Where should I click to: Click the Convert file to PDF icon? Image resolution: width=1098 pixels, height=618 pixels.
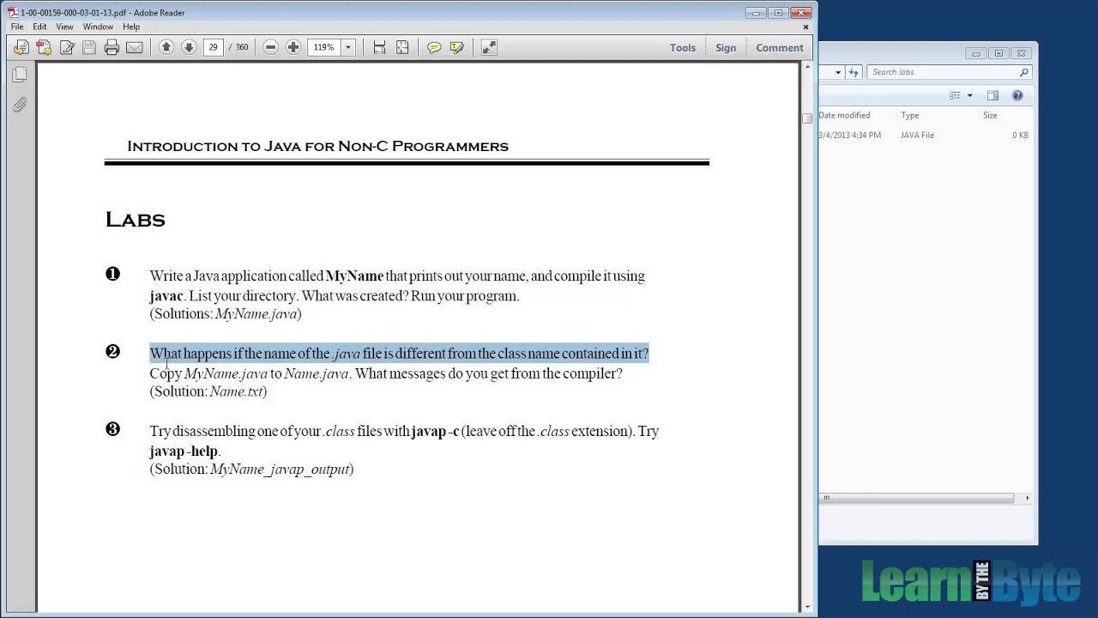pos(44,48)
